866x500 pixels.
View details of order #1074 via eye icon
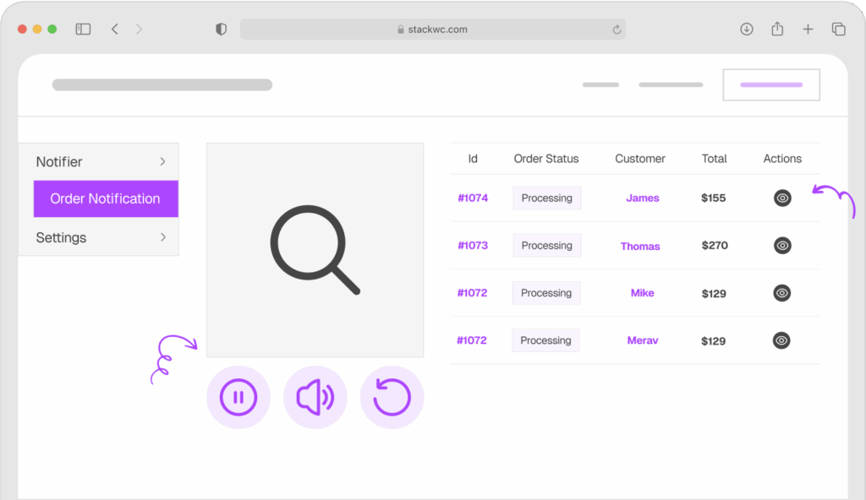coord(781,198)
